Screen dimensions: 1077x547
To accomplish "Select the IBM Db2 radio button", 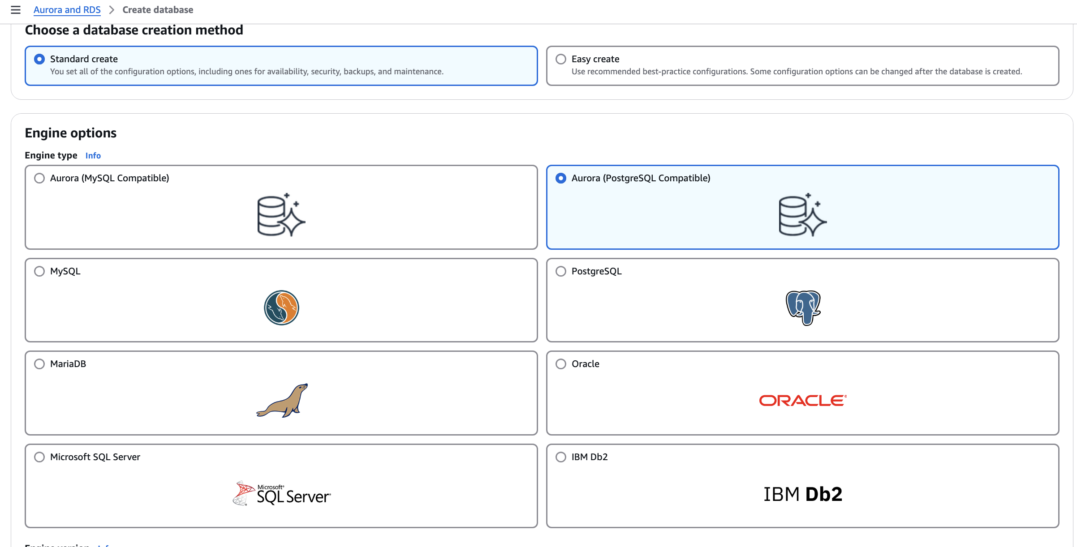I will tap(561, 457).
